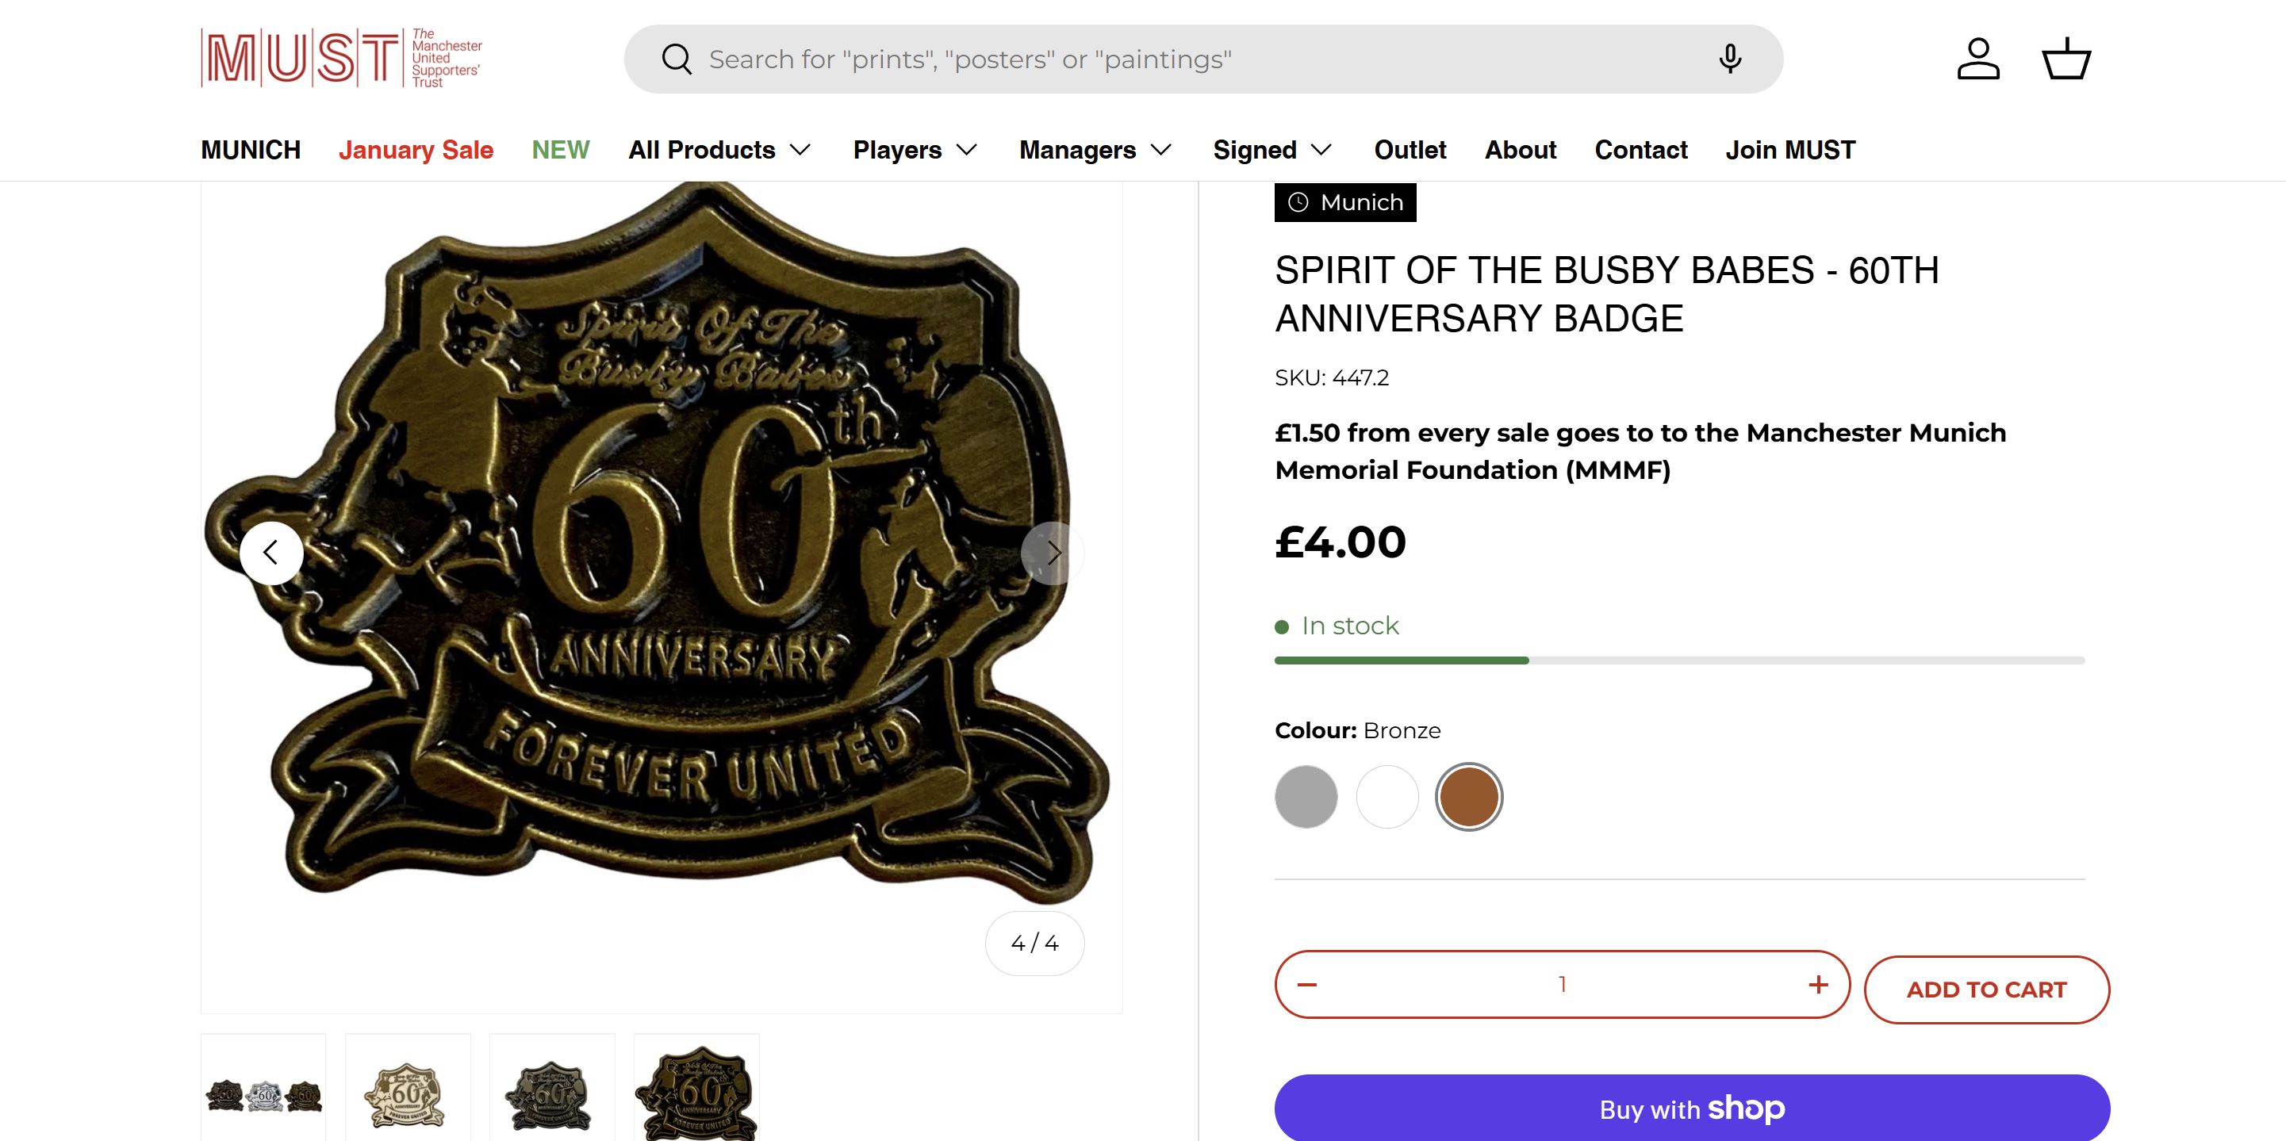This screenshot has height=1141, width=2286.
Task: Expand the Managers dropdown
Action: [1095, 150]
